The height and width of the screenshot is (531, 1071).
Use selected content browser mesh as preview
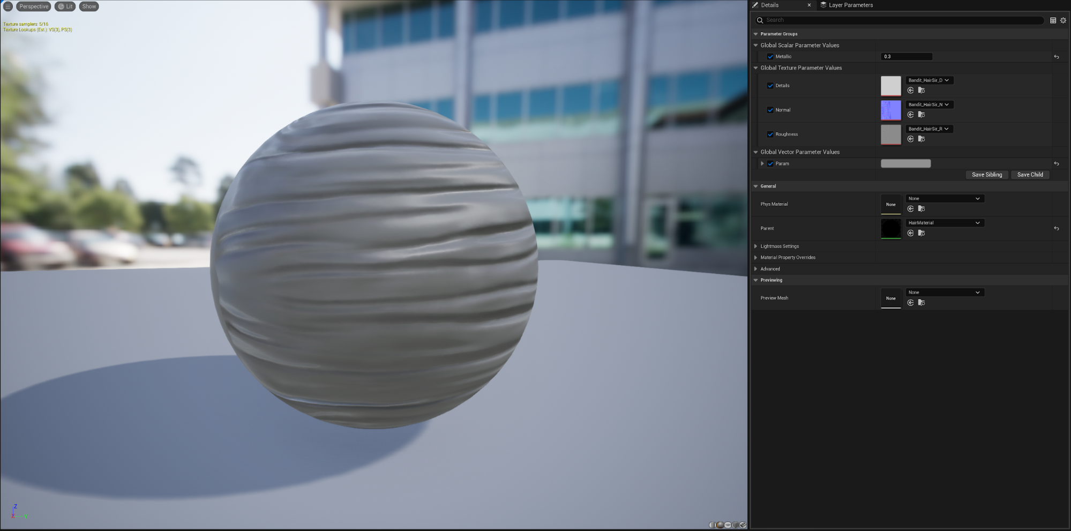[743, 525]
